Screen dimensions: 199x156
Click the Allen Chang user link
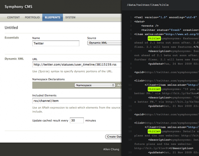point(111,149)
